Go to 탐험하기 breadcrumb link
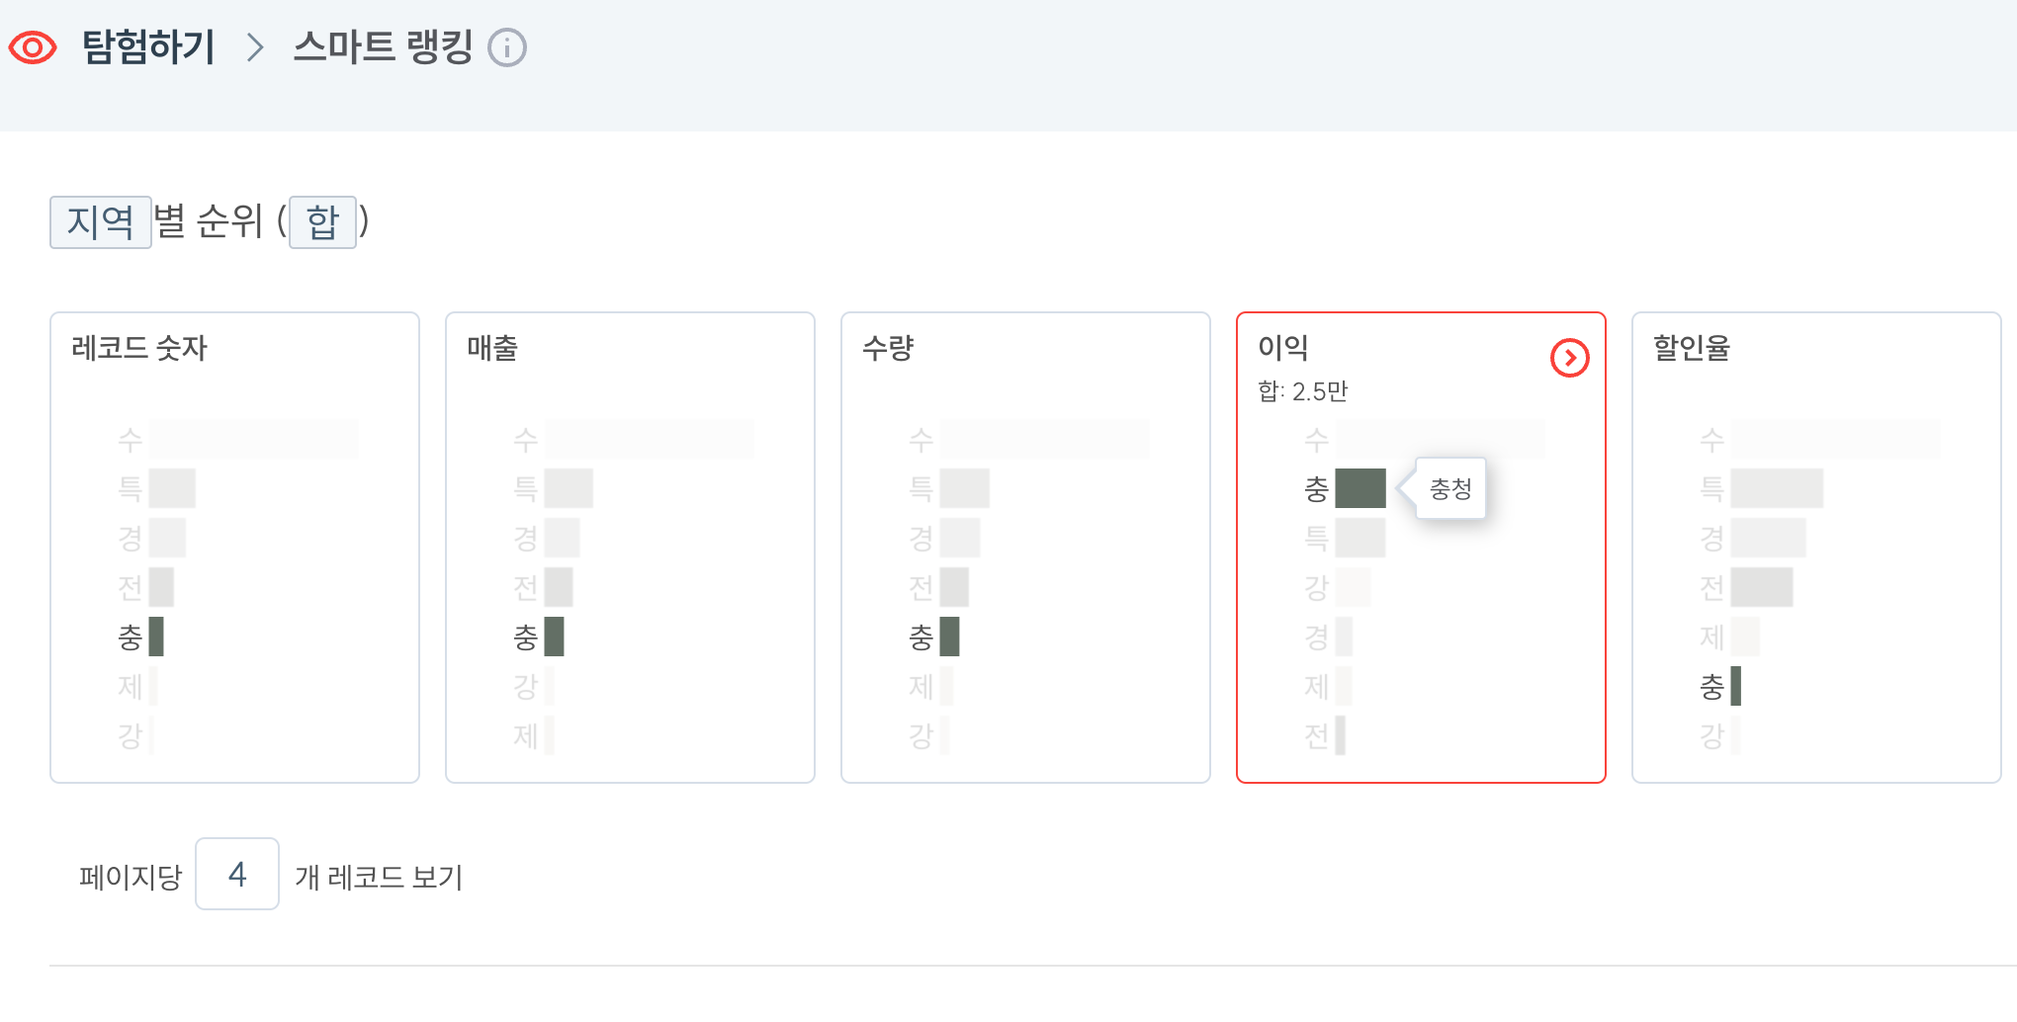Screen dimensions: 2017x1022 pos(148,47)
